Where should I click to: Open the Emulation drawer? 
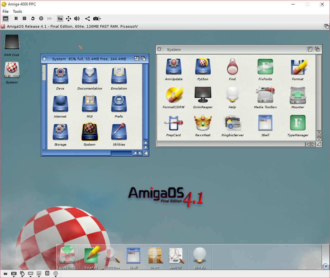tap(119, 75)
